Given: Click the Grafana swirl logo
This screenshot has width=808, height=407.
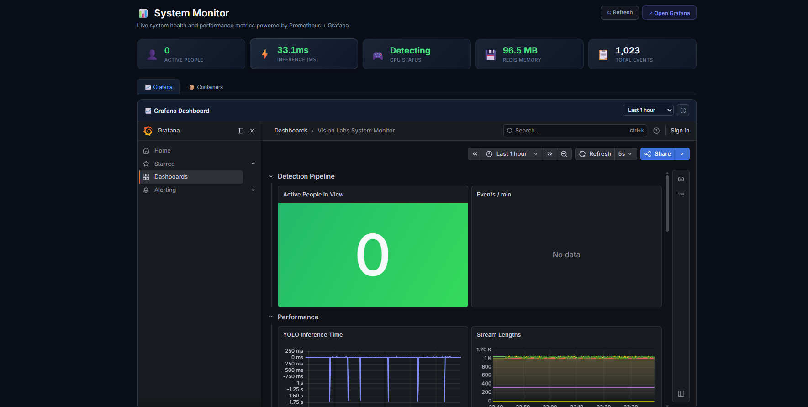Looking at the screenshot, I should click(x=148, y=131).
